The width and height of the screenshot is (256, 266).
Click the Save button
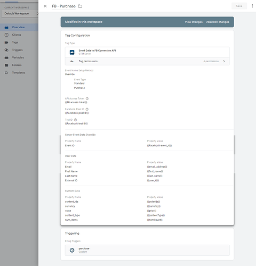[x=239, y=6]
